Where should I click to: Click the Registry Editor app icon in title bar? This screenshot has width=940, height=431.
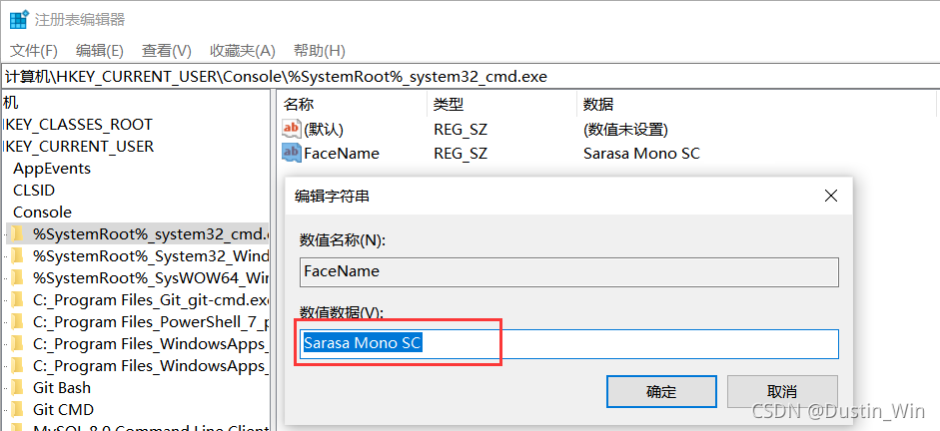tap(19, 20)
